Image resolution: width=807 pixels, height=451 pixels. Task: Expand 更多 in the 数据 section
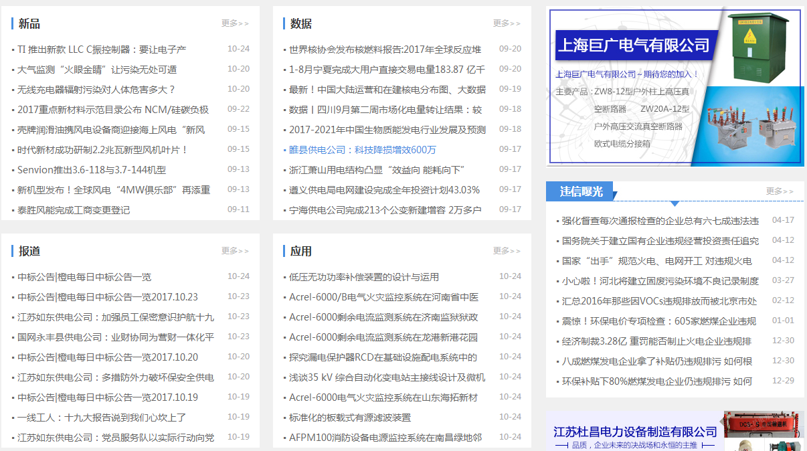tap(507, 23)
